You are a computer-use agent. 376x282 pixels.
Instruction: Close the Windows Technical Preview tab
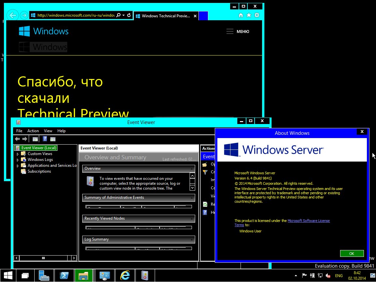click(x=195, y=16)
